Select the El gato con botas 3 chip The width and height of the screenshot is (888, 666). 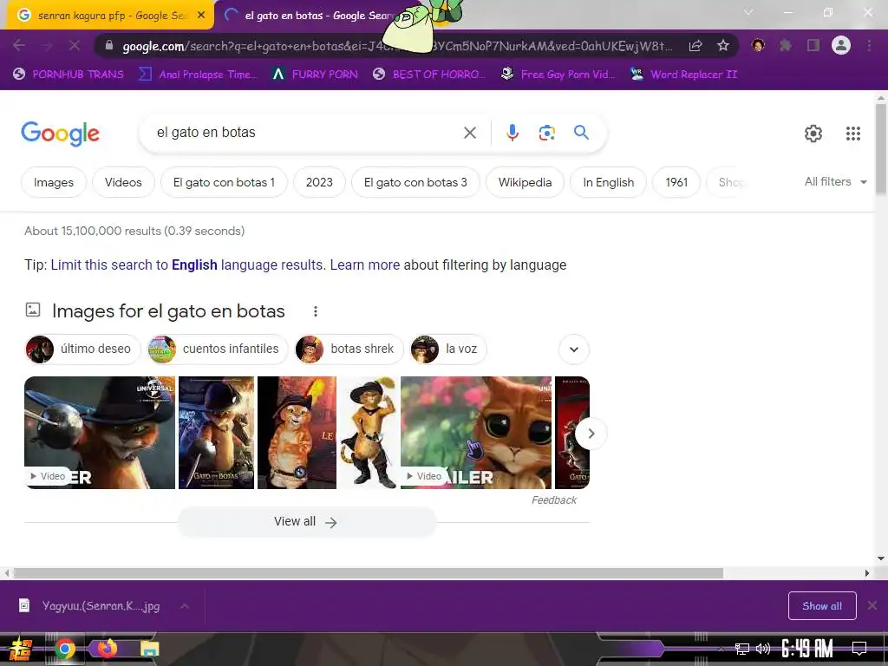(415, 182)
